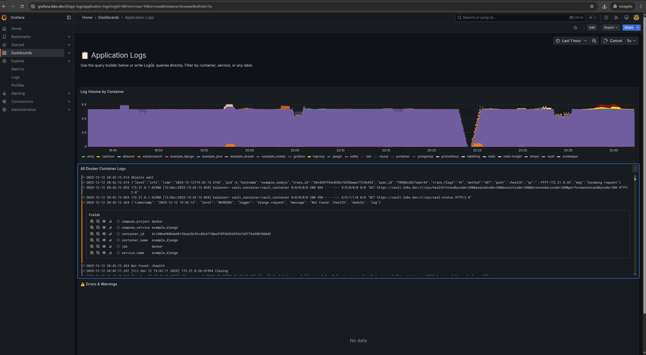Screen dimensions: 646x355
Task: Filter out the container_name field value
Action: coord(98,240)
